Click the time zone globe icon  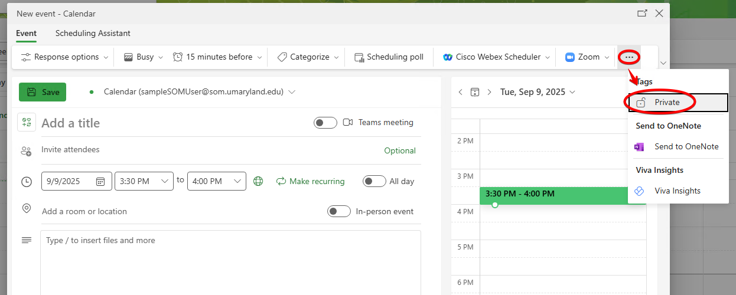click(258, 182)
